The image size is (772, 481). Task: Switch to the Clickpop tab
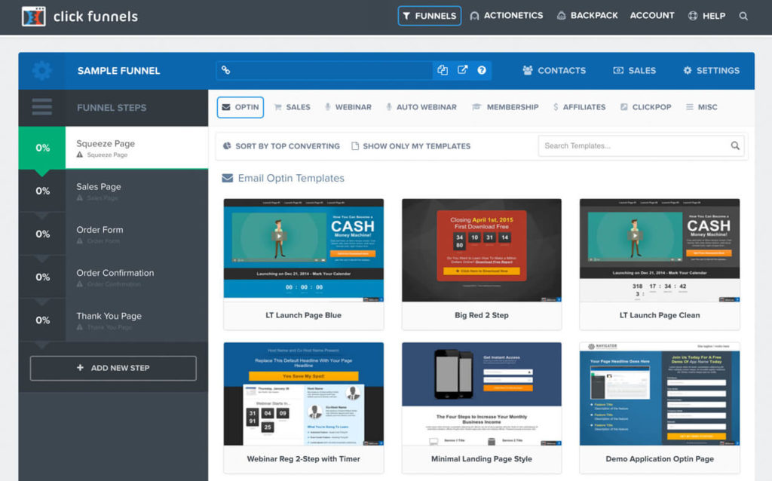[x=645, y=107]
